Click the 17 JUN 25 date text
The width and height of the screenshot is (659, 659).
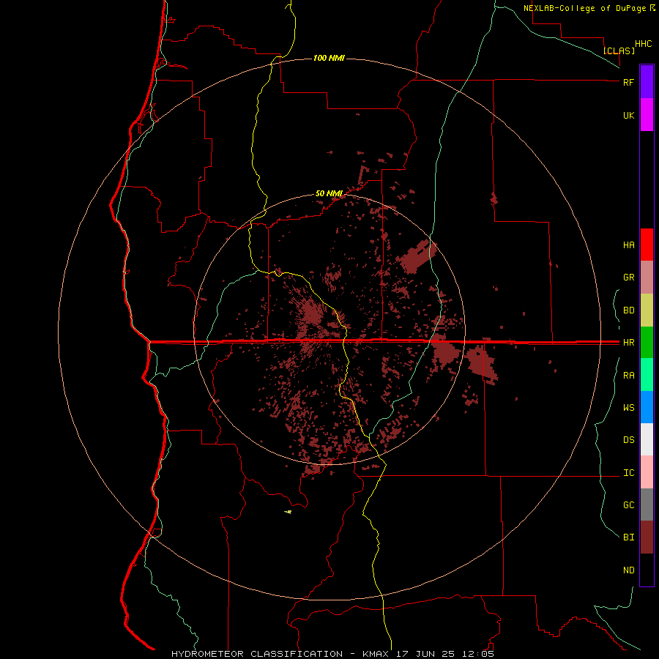(x=425, y=654)
